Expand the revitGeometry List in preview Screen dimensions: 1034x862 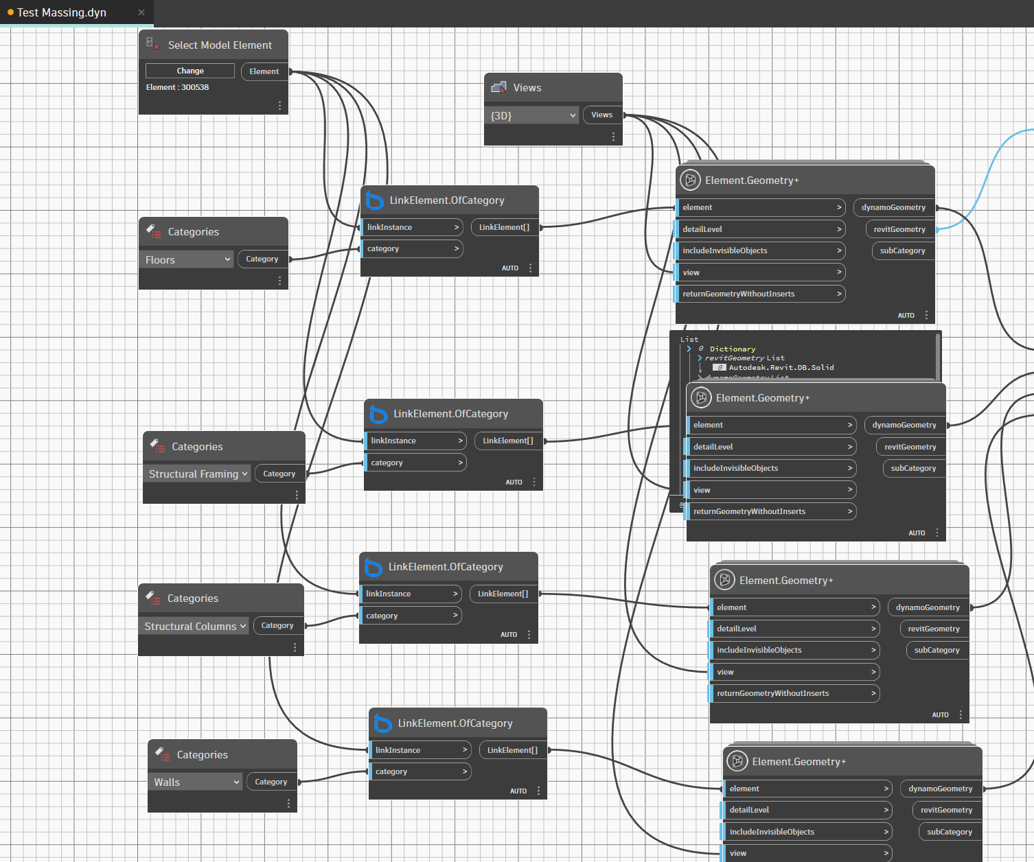pyautogui.click(x=700, y=358)
